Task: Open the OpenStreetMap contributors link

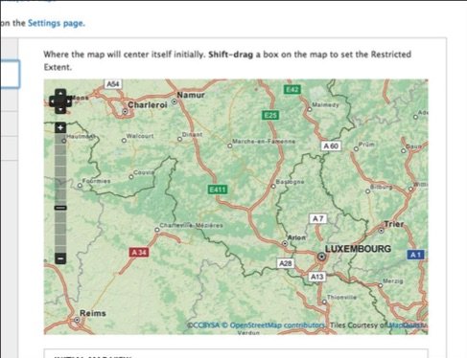Action: coord(277,325)
